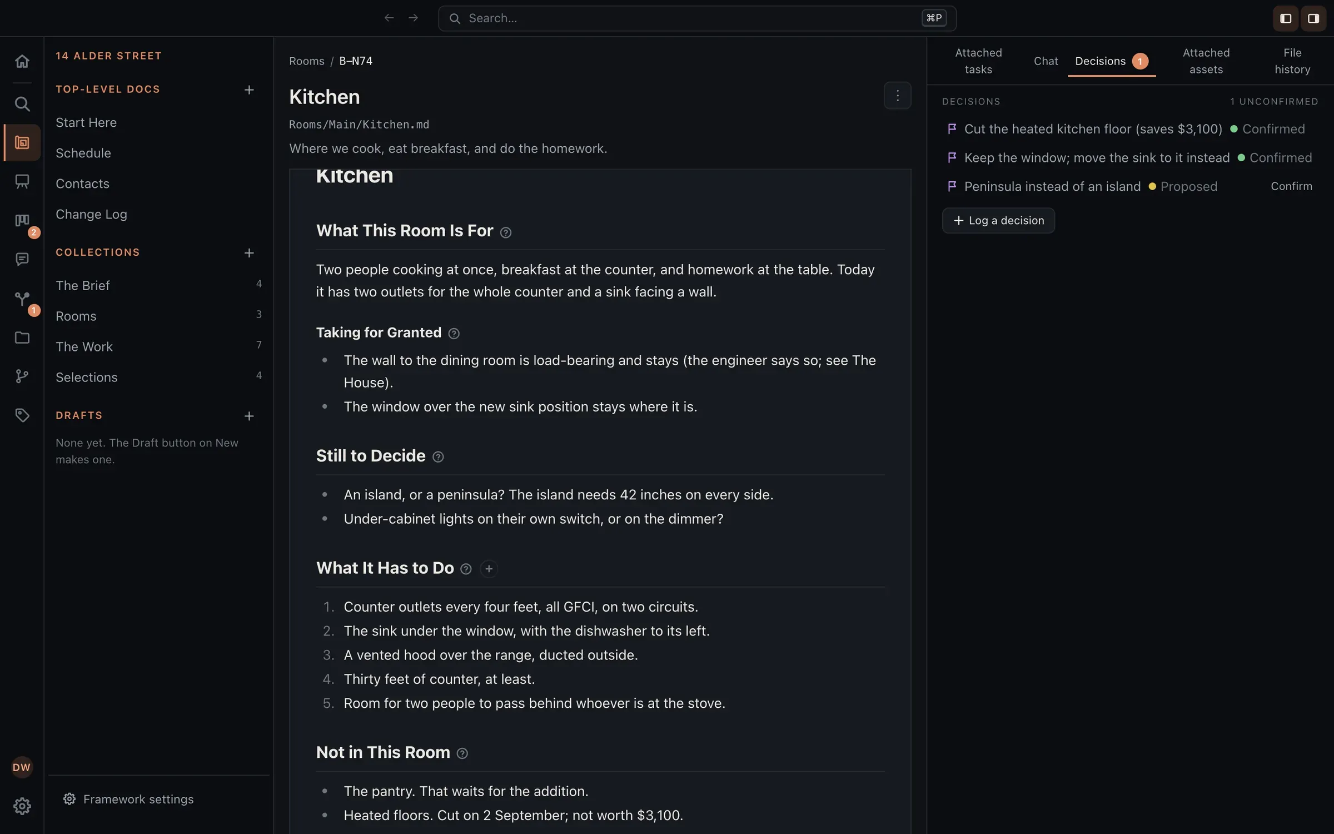Image resolution: width=1334 pixels, height=834 pixels.
Task: Add a new top-level doc
Action: tap(249, 90)
